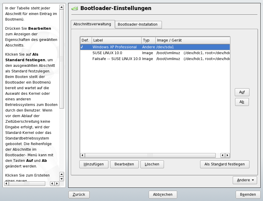The height and width of the screenshot is (201, 263).
Task: Click Als Standard festlegen button
Action: pyautogui.click(x=225, y=164)
